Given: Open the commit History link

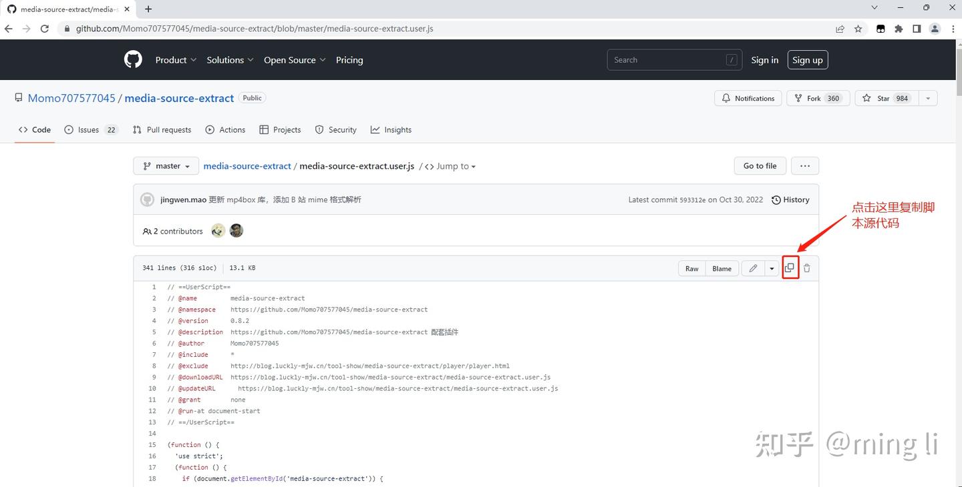Looking at the screenshot, I should (790, 199).
